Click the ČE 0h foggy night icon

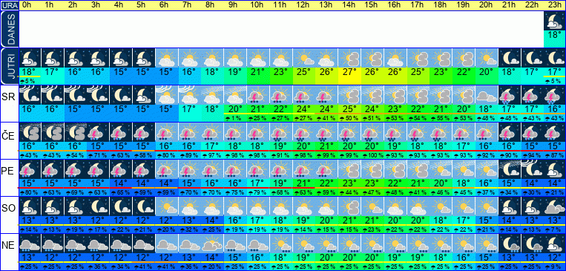tap(30, 131)
